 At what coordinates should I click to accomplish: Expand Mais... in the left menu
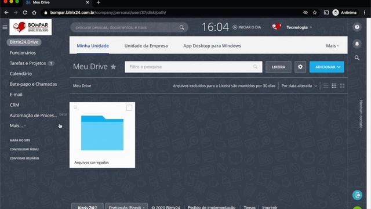click(17, 125)
